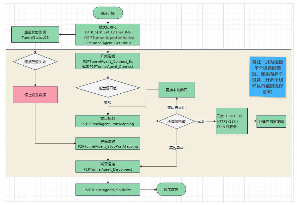297x205 pixels.
Task: Click the P2PTunnelAgent_PortMapping 端口映射 box
Action: click(107, 121)
